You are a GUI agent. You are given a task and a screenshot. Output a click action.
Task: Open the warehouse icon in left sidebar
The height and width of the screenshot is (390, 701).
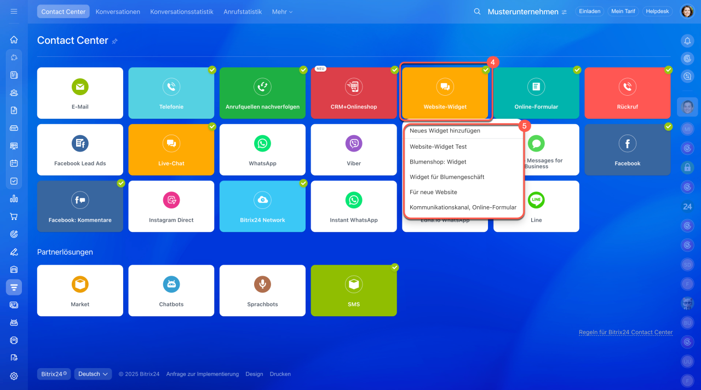(14, 269)
